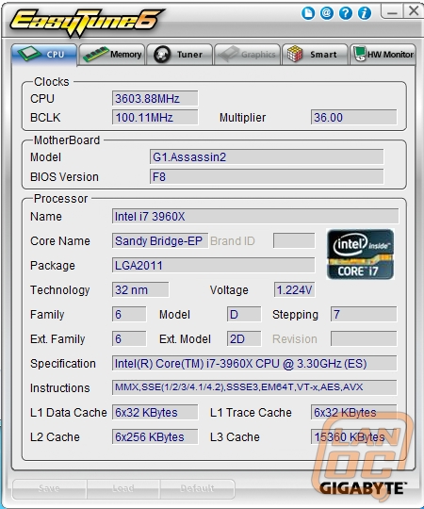
Task: Click the Technology field 32 nm
Action: [140, 289]
